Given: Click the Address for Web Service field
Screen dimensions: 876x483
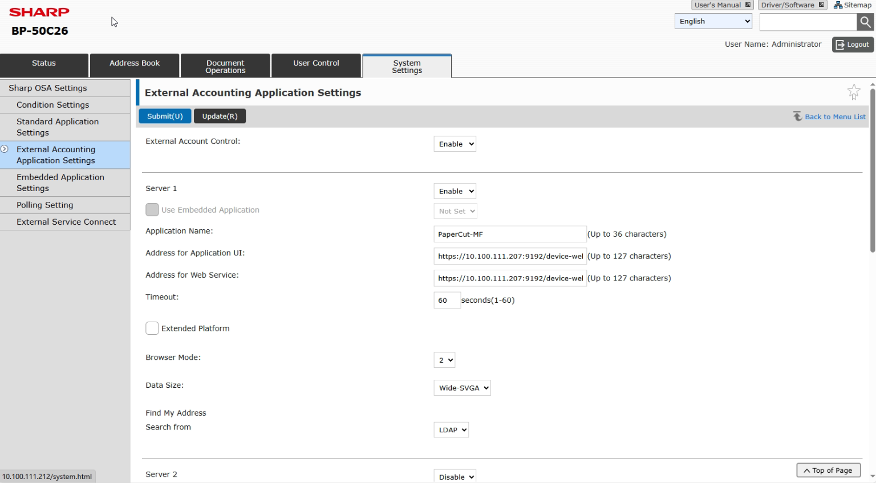Looking at the screenshot, I should click(x=510, y=278).
